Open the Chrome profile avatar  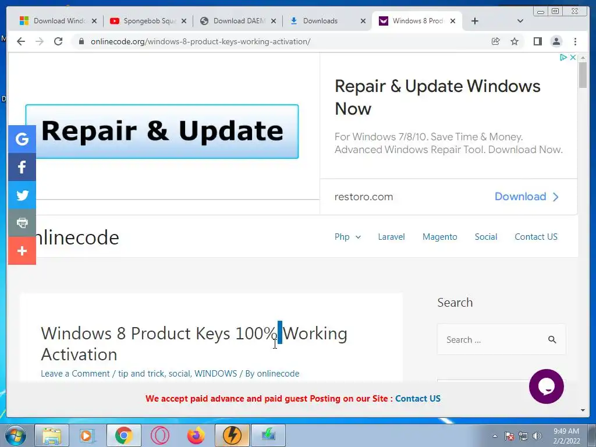tap(556, 41)
